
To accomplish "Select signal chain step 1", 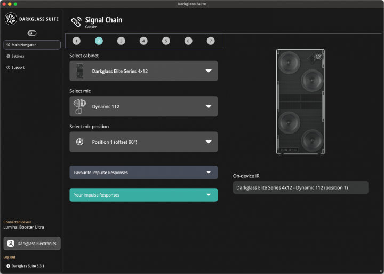I will click(76, 41).
